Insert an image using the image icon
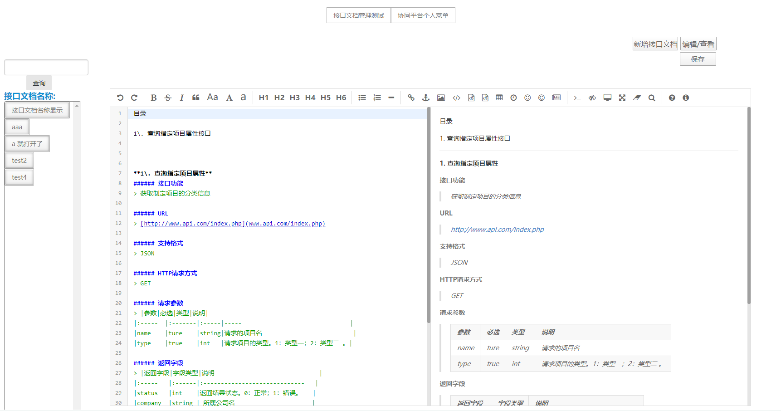This screenshot has height=411, width=781. click(x=440, y=98)
